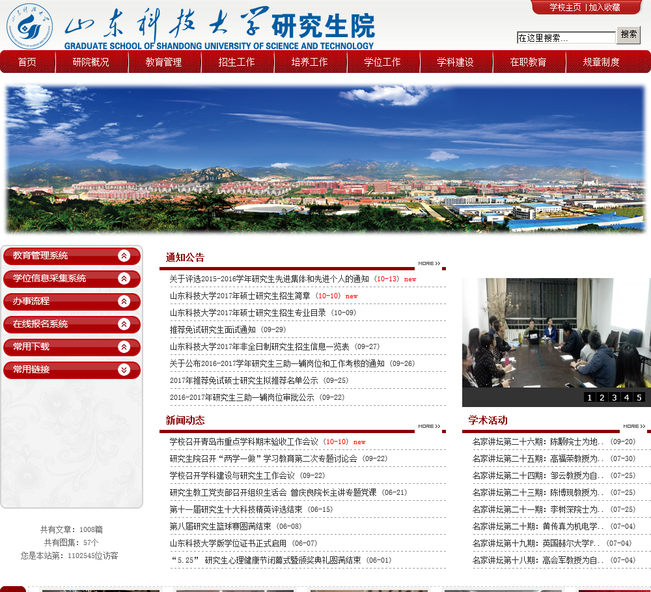Open 2017年推荐免试硕士研究生拟推荐名单公示 link
Viewport: 651px width, 592px height.
tap(243, 380)
